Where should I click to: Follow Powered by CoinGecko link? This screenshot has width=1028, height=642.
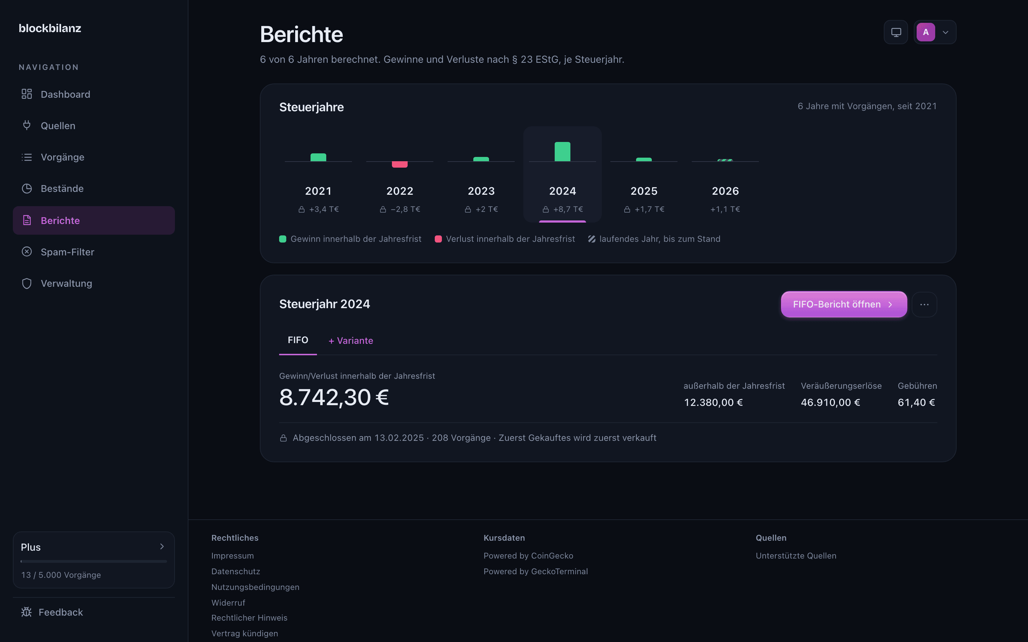coord(528,556)
